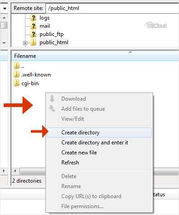The height and width of the screenshot is (215, 179).
Task: Click the sort arrow above Filename column
Action: coord(130,52)
